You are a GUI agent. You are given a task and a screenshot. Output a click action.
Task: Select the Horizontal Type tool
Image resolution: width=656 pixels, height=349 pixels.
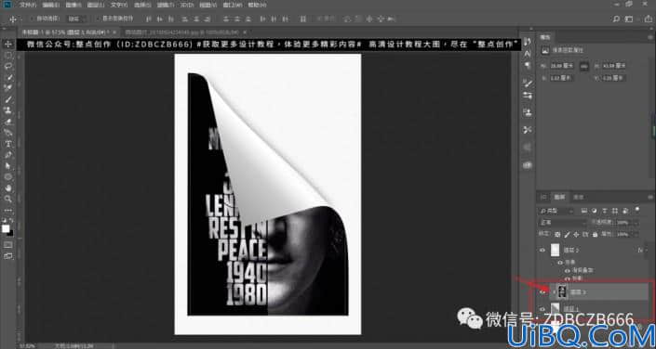click(7, 144)
